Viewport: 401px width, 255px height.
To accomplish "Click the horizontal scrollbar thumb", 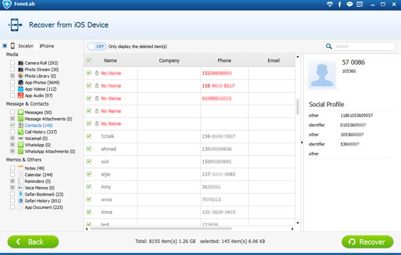I will [x=161, y=229].
